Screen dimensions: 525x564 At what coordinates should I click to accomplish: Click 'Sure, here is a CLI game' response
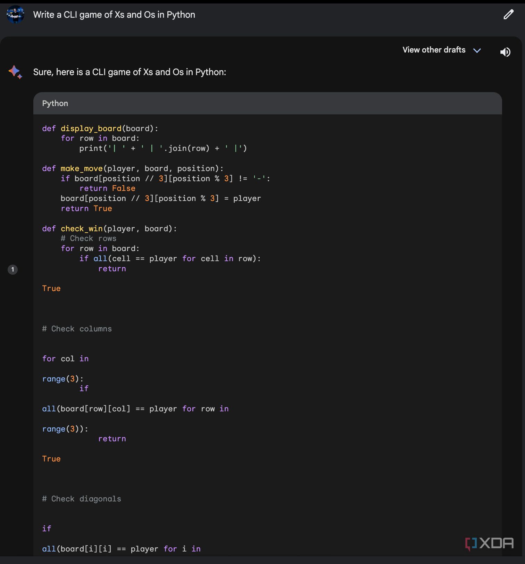[x=130, y=72]
